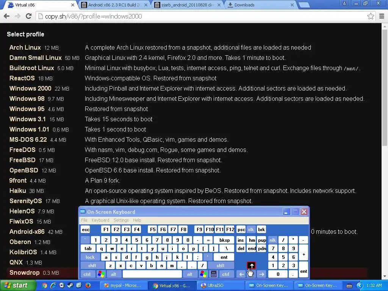
Task: Click the esc key on On-Screen Keyboard
Action: (86, 230)
